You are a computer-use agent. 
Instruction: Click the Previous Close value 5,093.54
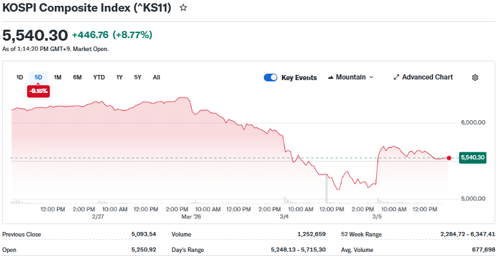coord(144,234)
